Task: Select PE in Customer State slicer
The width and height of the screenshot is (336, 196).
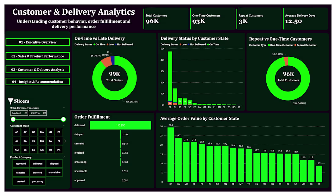Action: coord(59,132)
